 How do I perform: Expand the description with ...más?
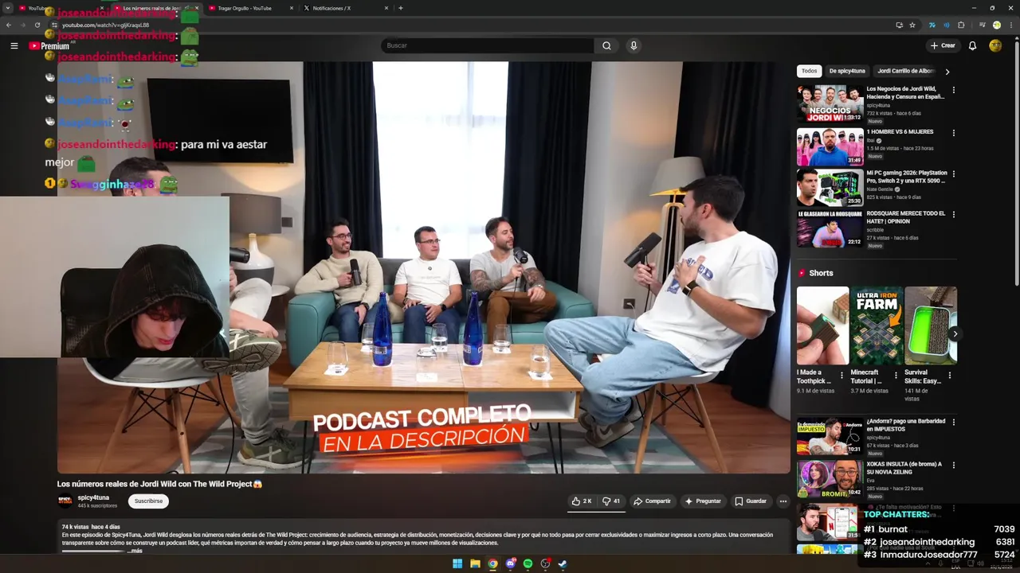pyautogui.click(x=134, y=551)
